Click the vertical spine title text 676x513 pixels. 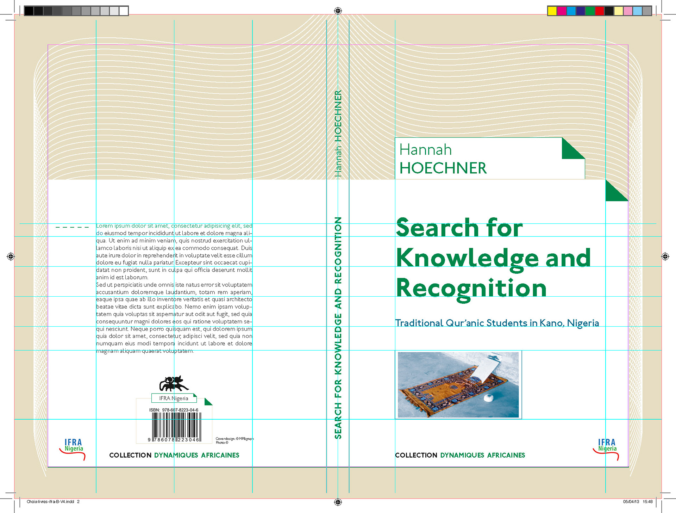pos(338,328)
